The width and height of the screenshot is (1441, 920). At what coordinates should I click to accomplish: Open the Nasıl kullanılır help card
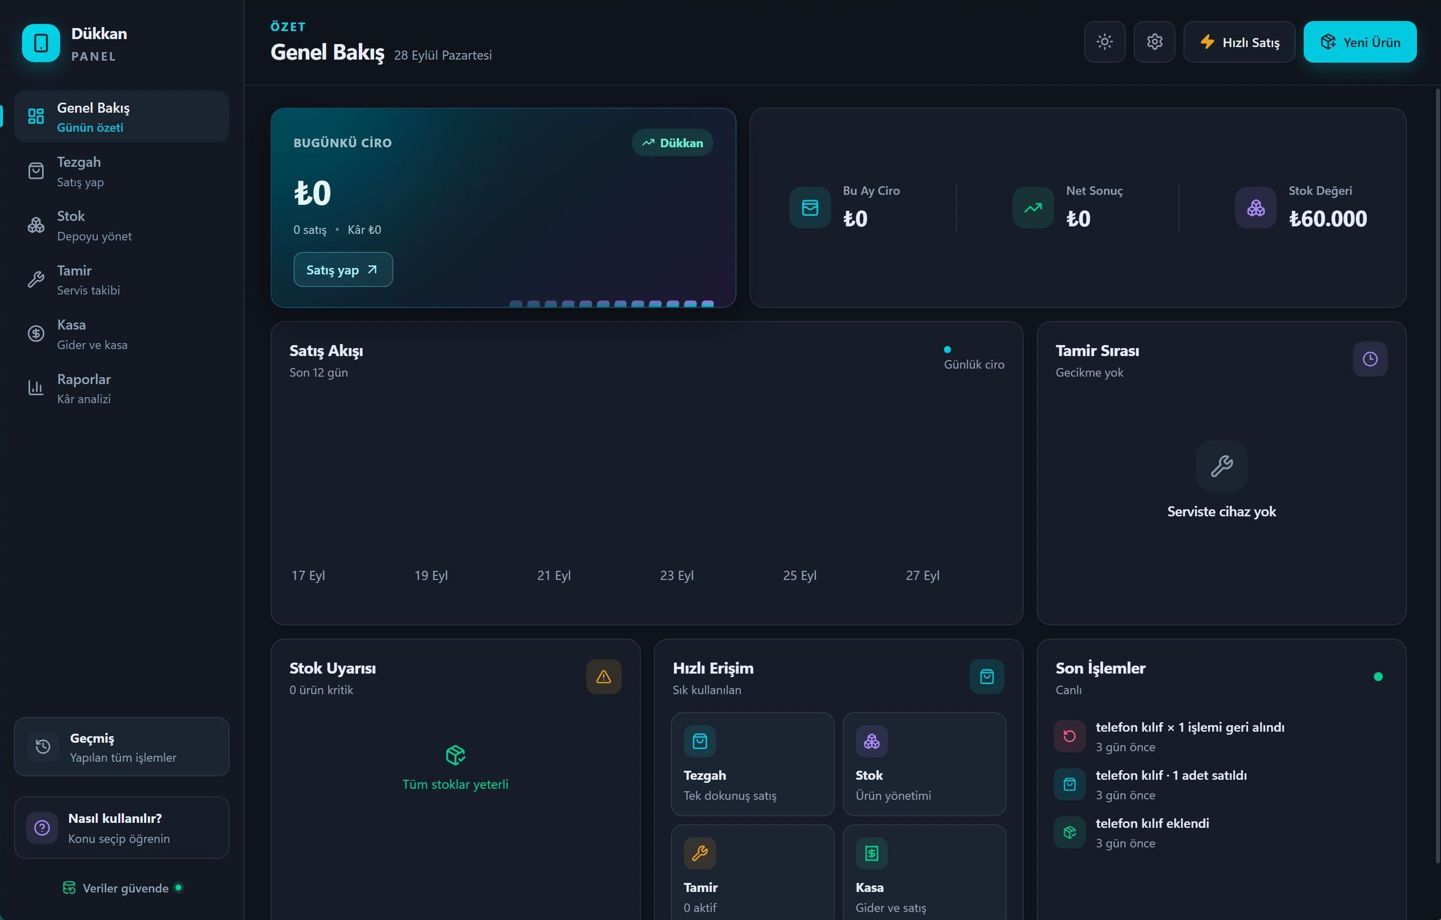(x=121, y=828)
